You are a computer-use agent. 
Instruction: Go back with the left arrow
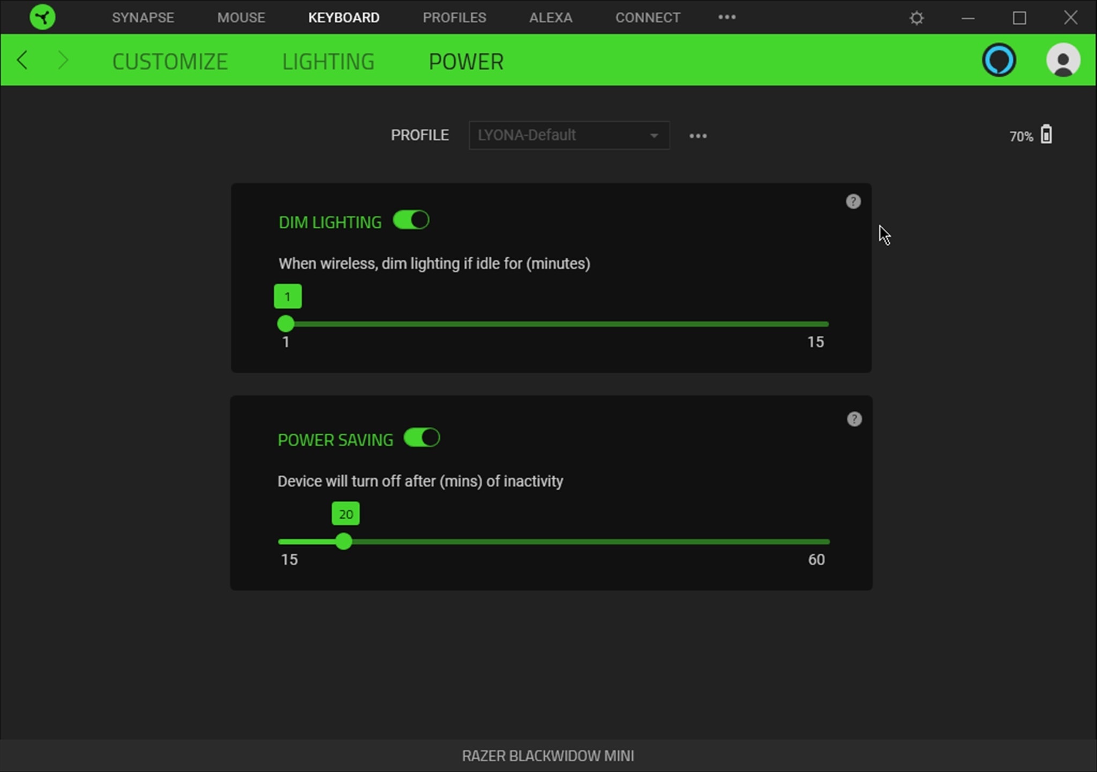click(22, 60)
